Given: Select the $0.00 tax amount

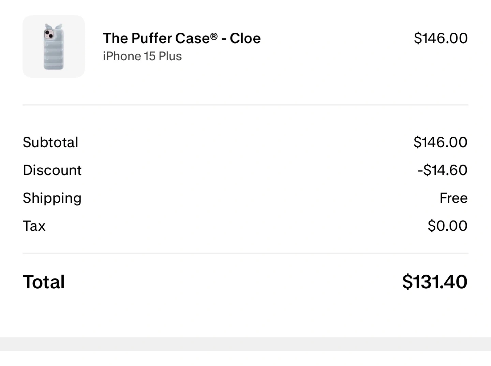Looking at the screenshot, I should coord(447,226).
